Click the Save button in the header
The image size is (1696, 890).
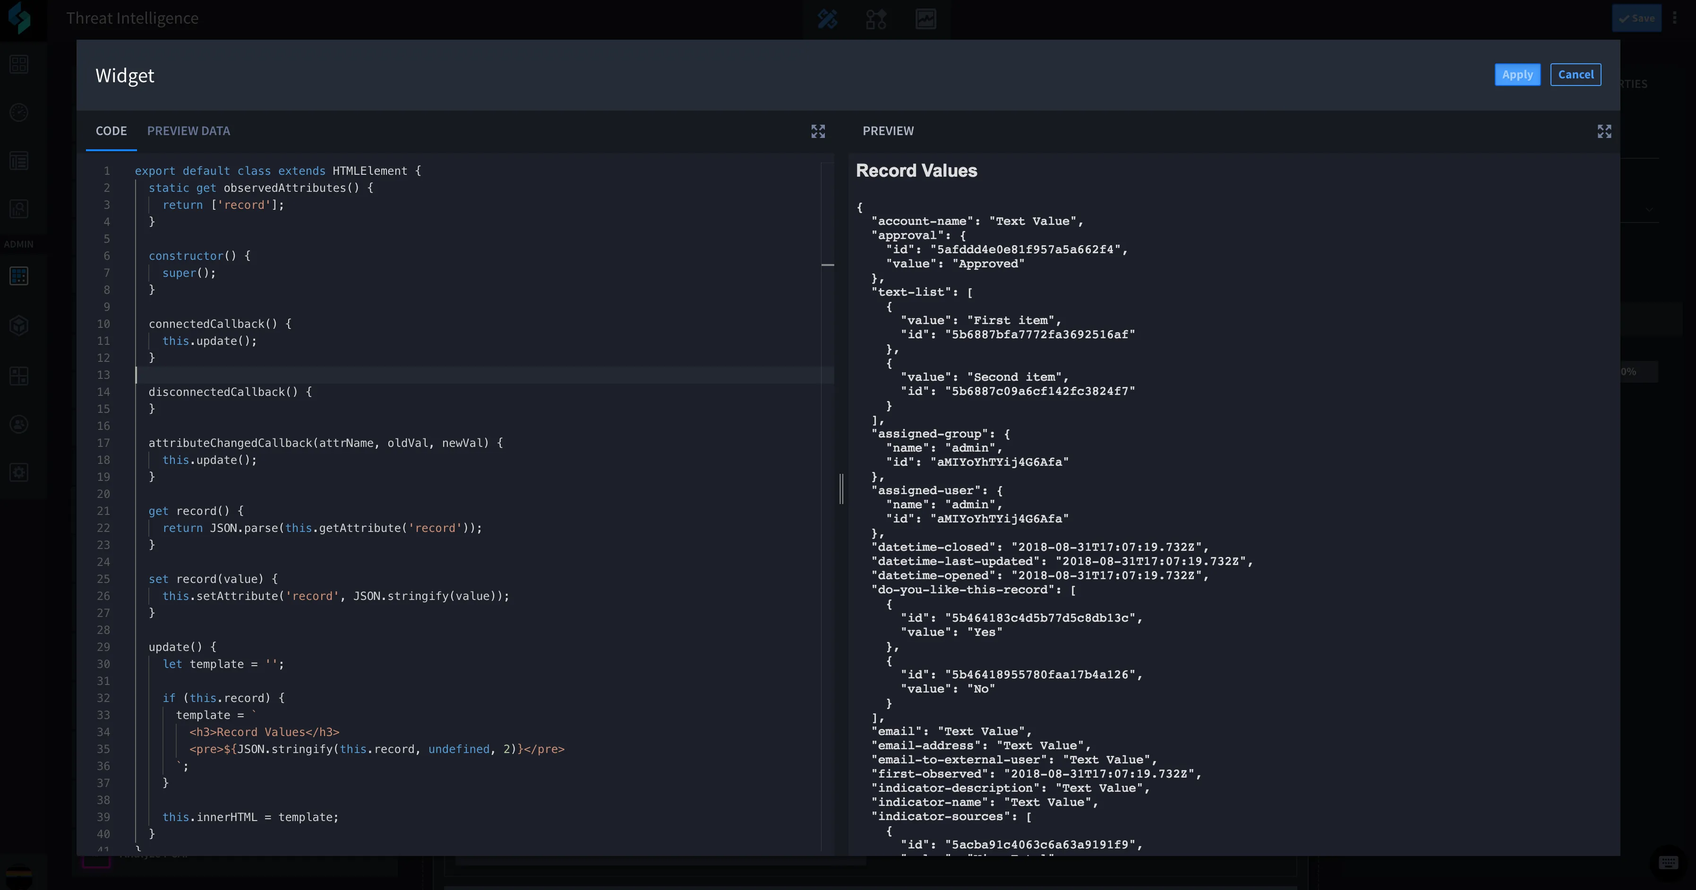(1637, 18)
